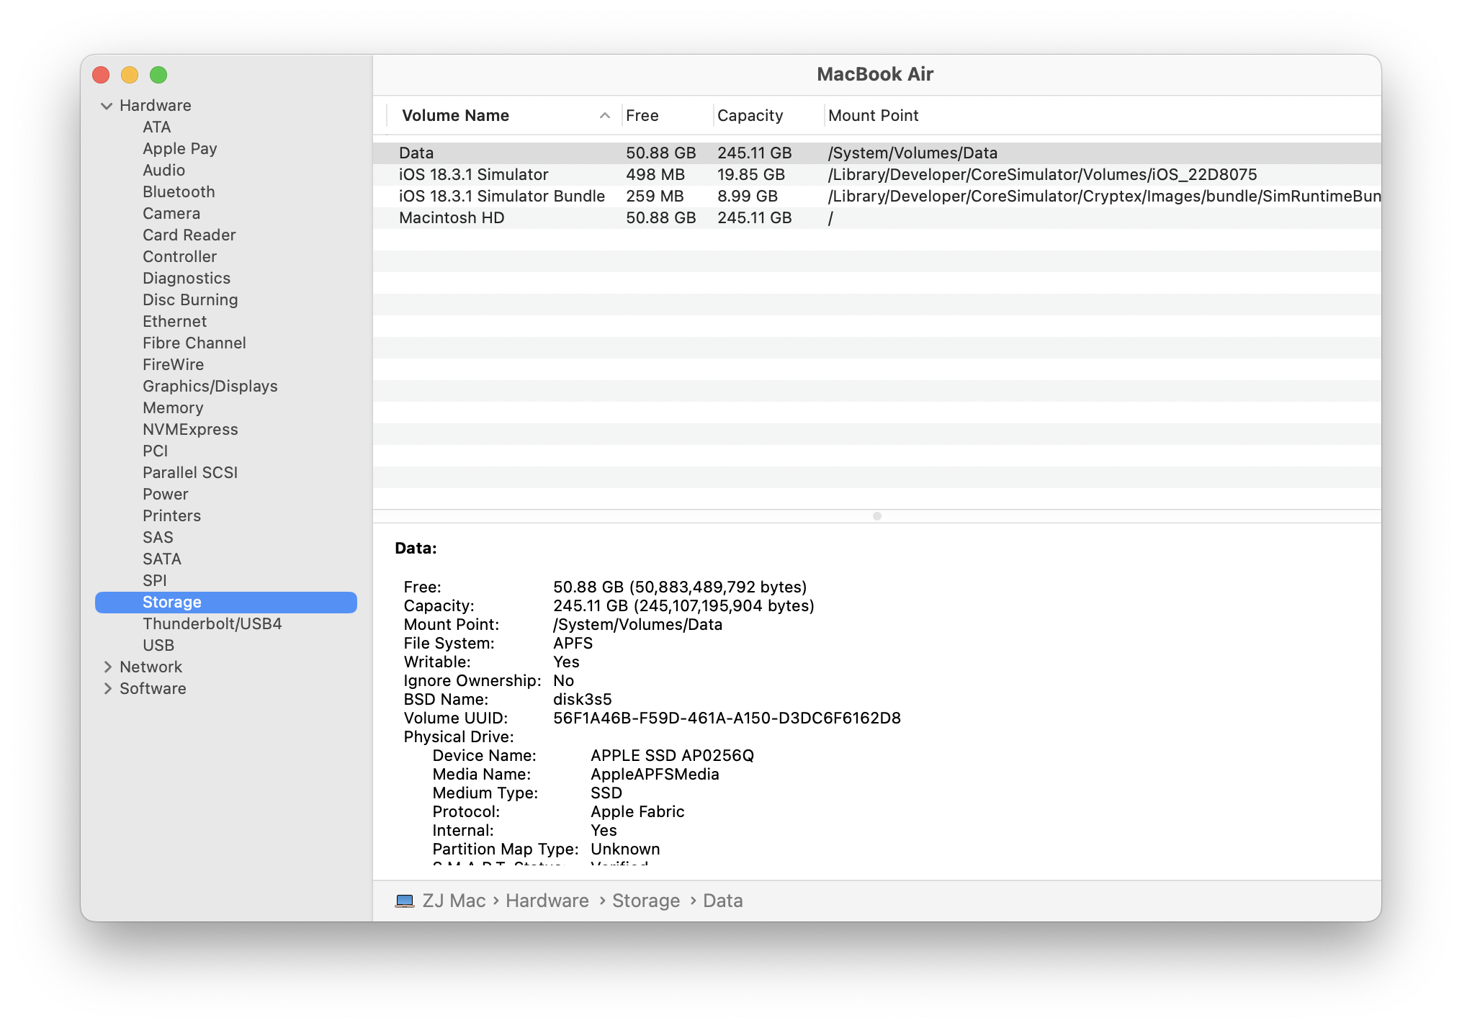Open the Bluetooth sidebar entry
The height and width of the screenshot is (1028, 1462).
(x=179, y=192)
